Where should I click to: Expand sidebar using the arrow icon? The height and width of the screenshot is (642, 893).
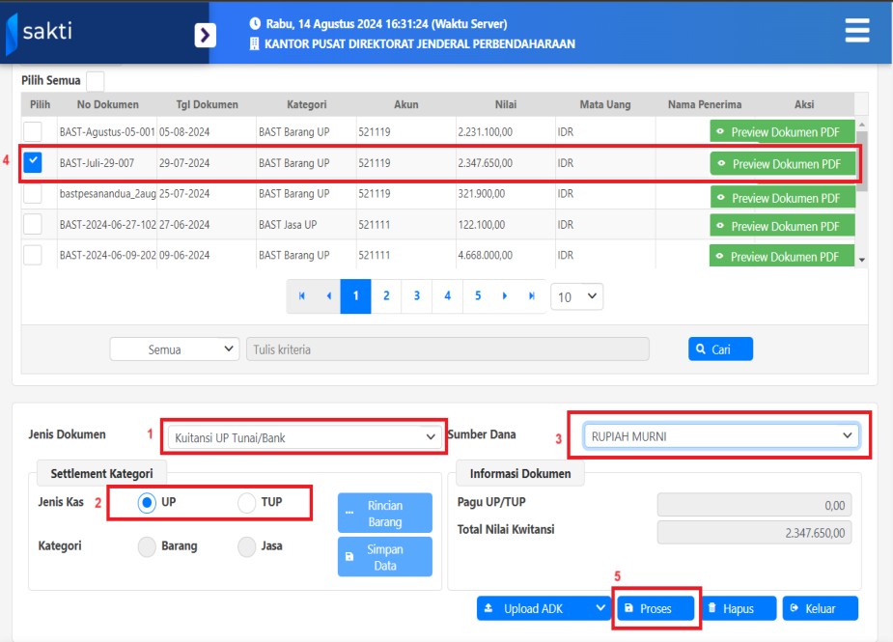(x=205, y=36)
